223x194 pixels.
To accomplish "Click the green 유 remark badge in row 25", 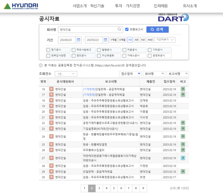I will point(183,144).
